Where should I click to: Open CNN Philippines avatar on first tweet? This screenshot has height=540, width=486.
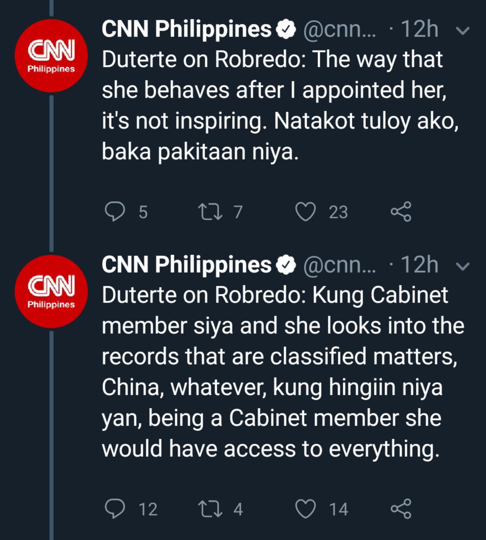51,56
